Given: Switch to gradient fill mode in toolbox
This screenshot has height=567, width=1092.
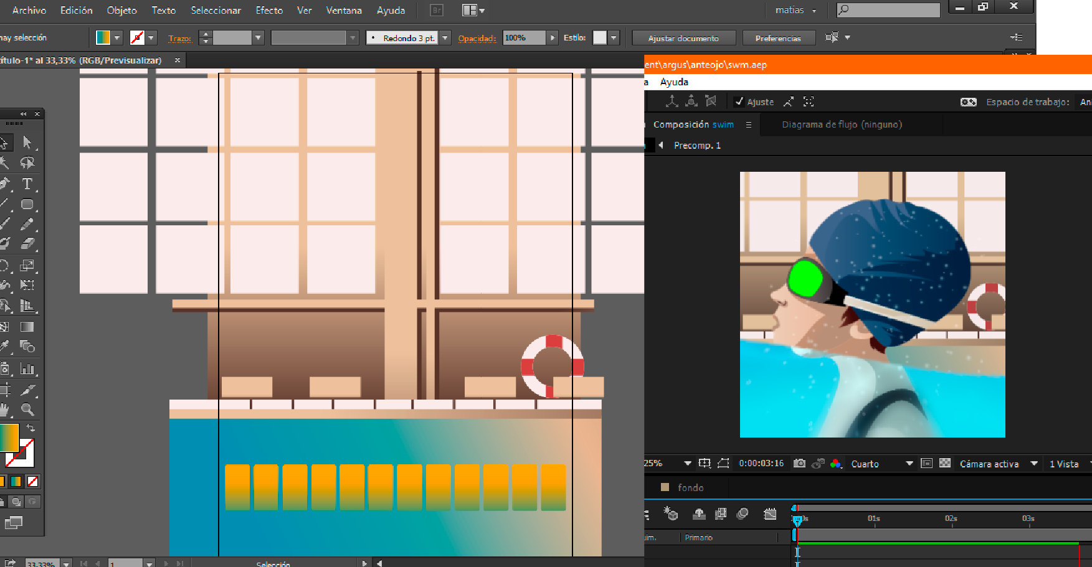Looking at the screenshot, I should click(16, 481).
